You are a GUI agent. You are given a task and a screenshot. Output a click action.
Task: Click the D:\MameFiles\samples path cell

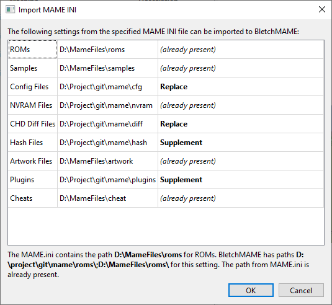(107, 68)
